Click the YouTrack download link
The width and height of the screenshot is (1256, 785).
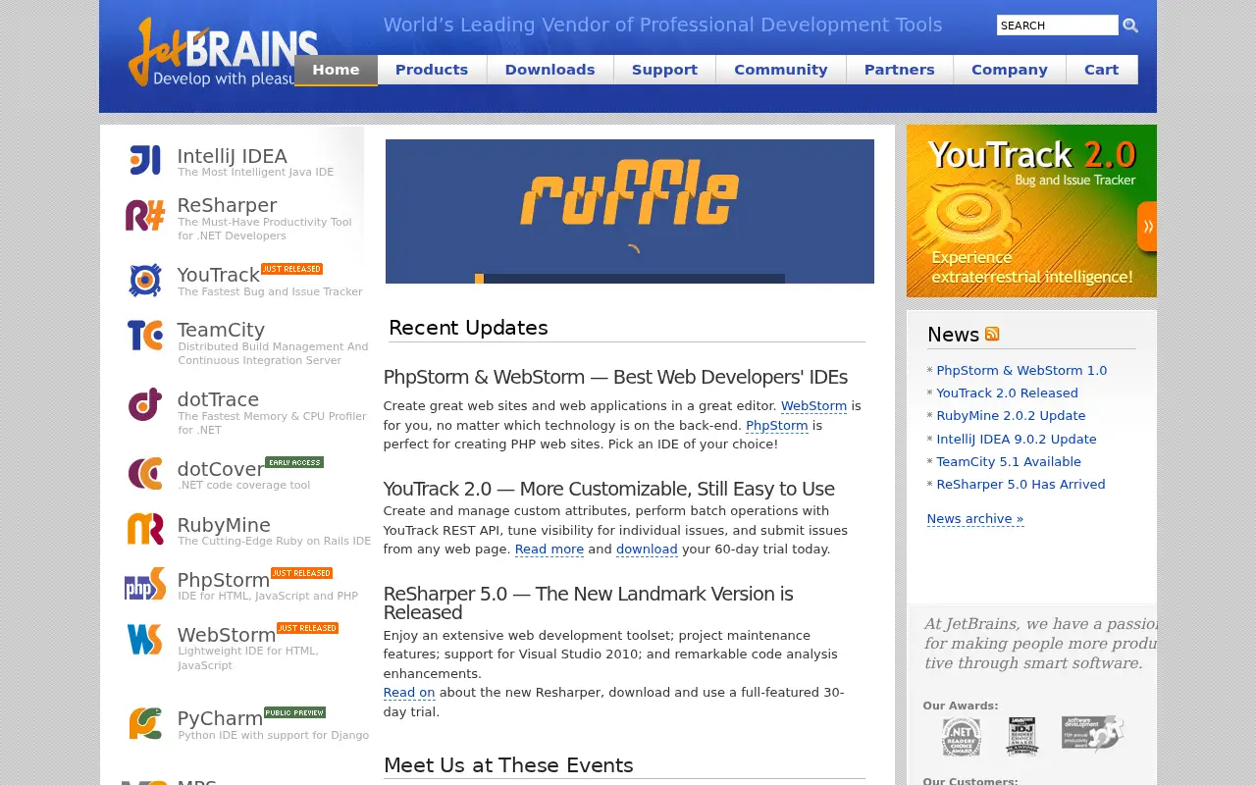(x=647, y=549)
